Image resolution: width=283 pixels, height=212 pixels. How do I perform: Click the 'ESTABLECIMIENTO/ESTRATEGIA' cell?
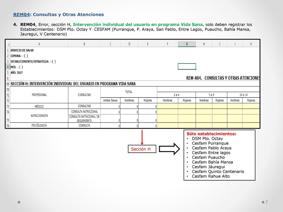(33, 62)
